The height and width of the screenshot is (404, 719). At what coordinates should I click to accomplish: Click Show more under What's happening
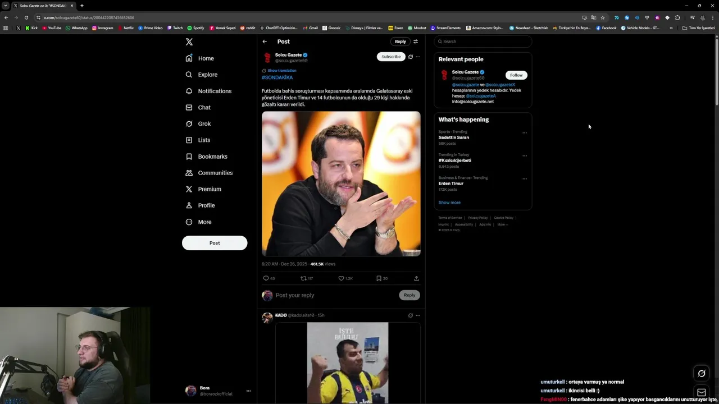coord(449,203)
